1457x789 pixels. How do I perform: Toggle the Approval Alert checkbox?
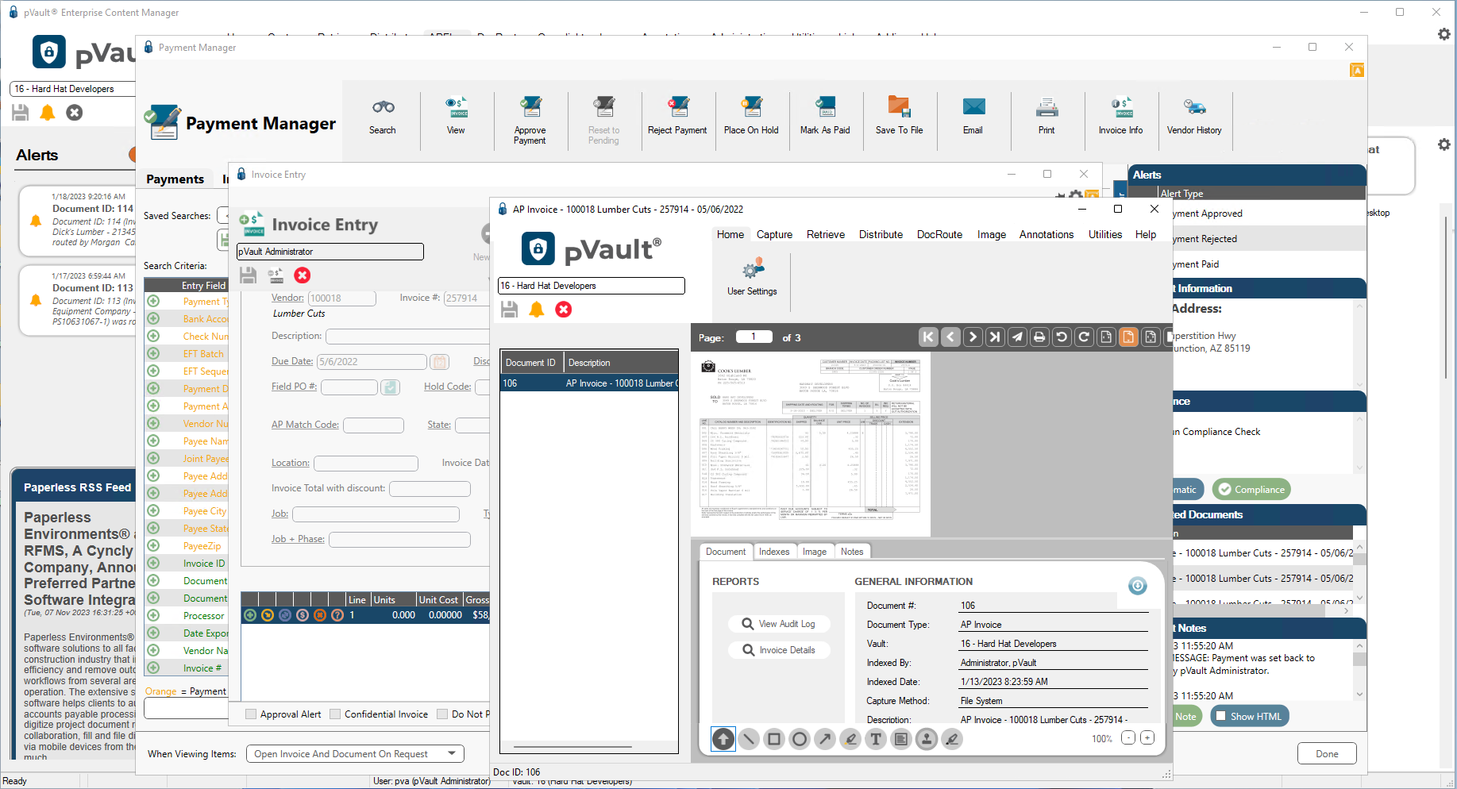tap(251, 714)
